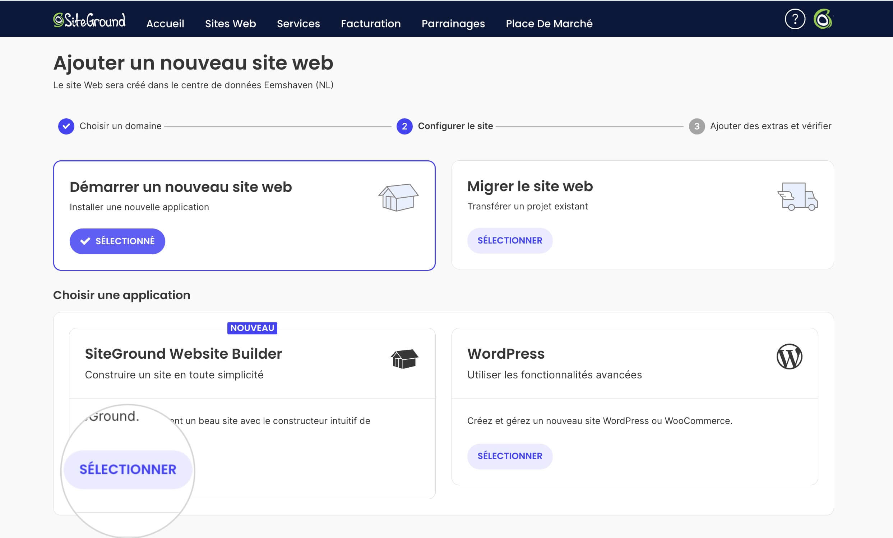This screenshot has height=538, width=893.
Task: Open the Accueil menu
Action: (165, 24)
